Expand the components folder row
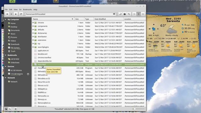The height and width of the screenshot is (113, 201). (x=33, y=26)
